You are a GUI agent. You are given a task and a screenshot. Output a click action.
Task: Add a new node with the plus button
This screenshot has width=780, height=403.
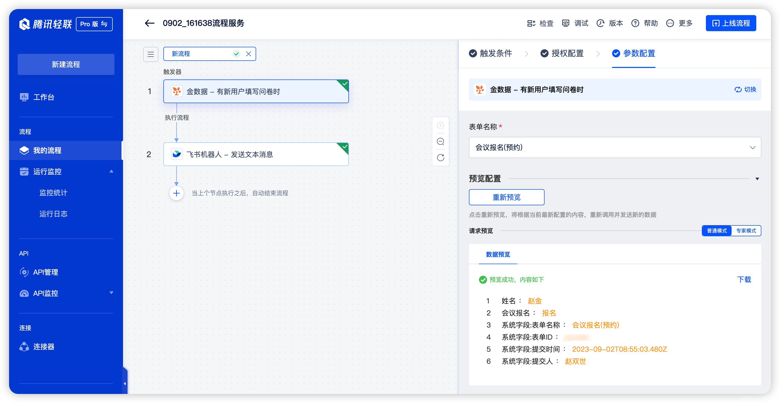coord(176,193)
